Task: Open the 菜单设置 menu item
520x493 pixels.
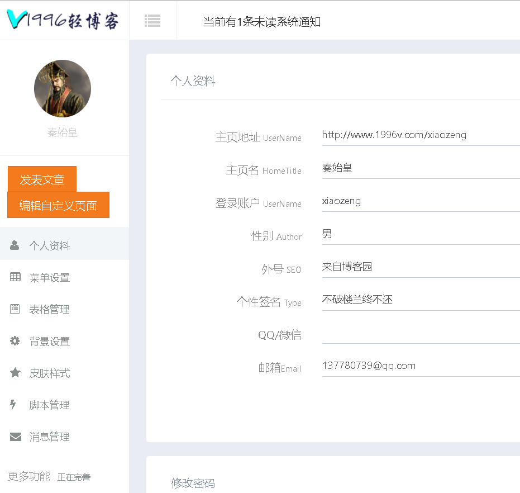Action: click(50, 278)
